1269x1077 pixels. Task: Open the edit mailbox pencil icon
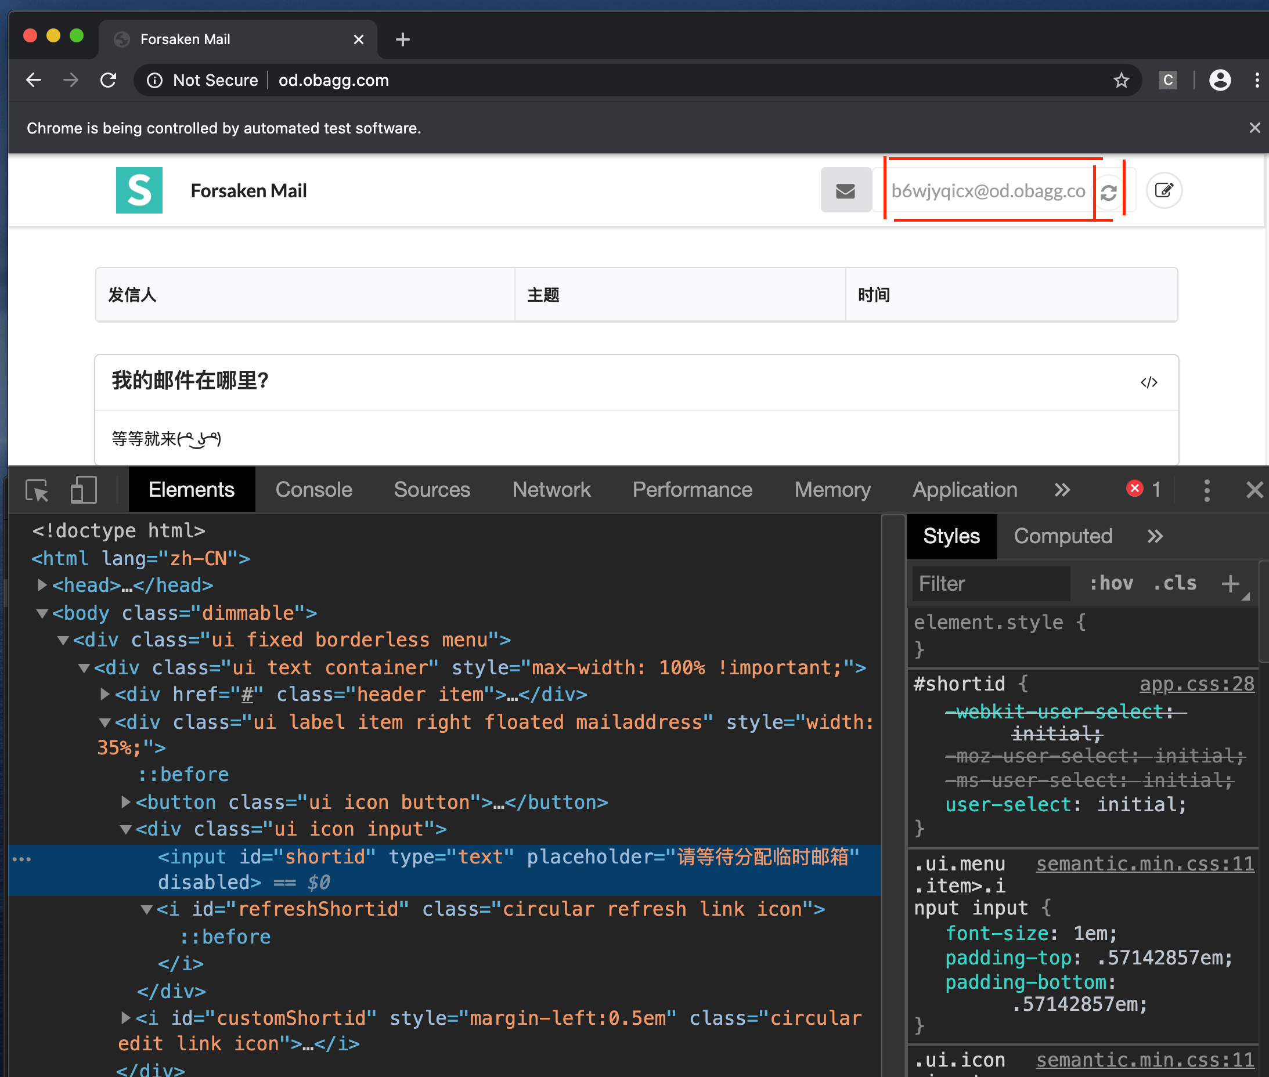point(1164,190)
